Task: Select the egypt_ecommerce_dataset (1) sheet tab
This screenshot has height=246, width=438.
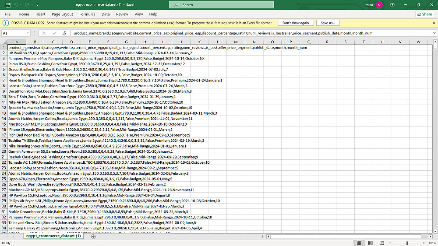Action: (53, 236)
